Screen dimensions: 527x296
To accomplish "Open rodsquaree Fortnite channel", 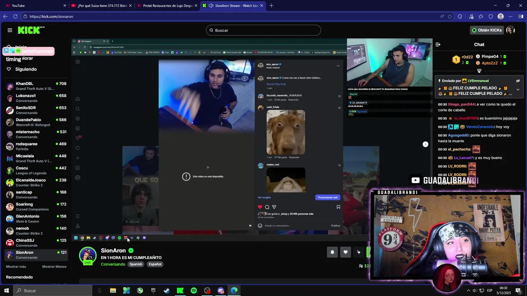I will coord(36,146).
